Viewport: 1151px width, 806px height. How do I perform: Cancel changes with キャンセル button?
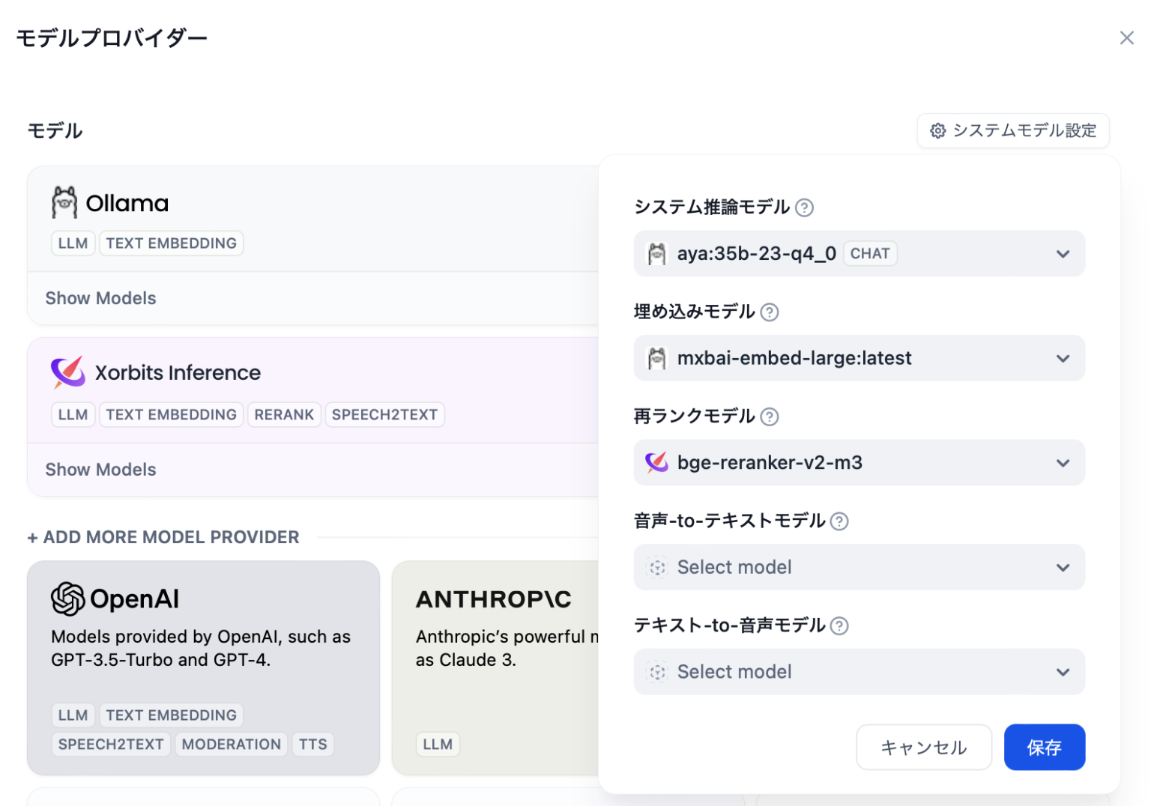click(x=924, y=747)
